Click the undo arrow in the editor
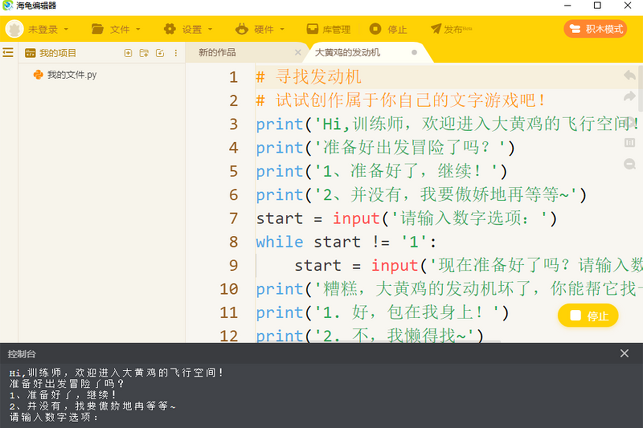Viewport: 643px width, 428px height. click(x=630, y=75)
